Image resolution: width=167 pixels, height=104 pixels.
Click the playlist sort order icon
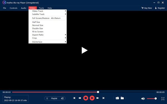[x=62, y=98]
